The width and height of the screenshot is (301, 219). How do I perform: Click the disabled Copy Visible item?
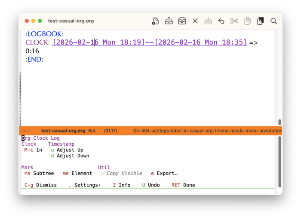click(x=122, y=174)
